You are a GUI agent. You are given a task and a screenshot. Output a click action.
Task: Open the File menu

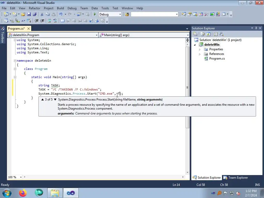tap(4, 8)
